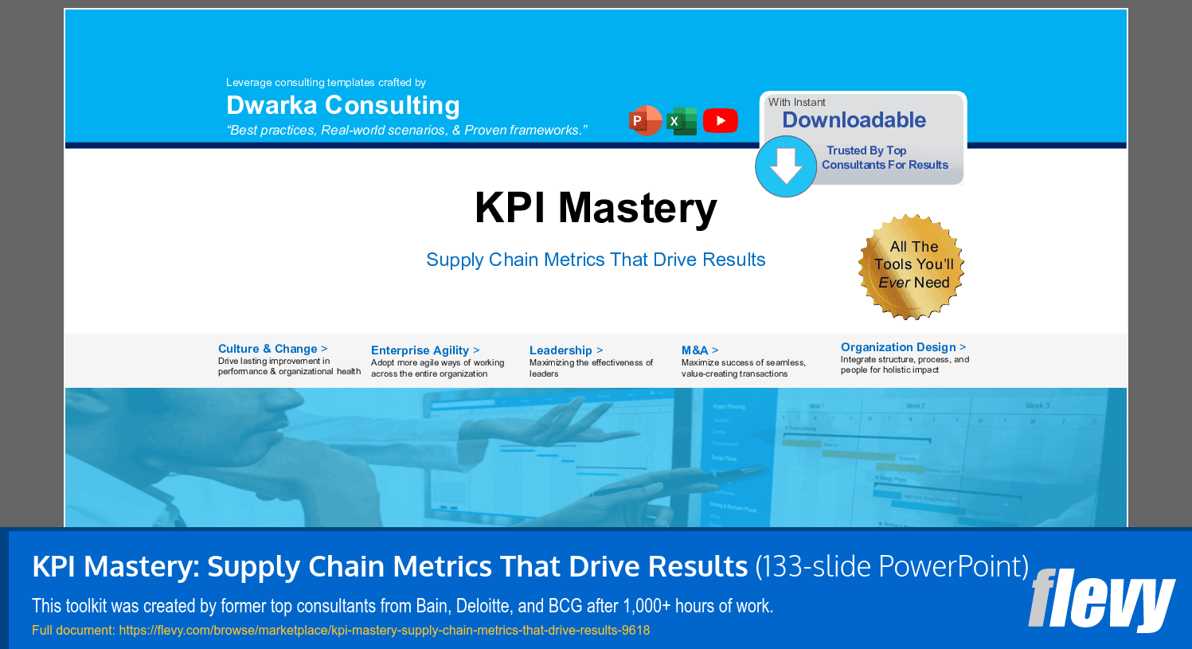Click the YouTube play icon
Image resolution: width=1192 pixels, height=649 pixels.
(721, 121)
